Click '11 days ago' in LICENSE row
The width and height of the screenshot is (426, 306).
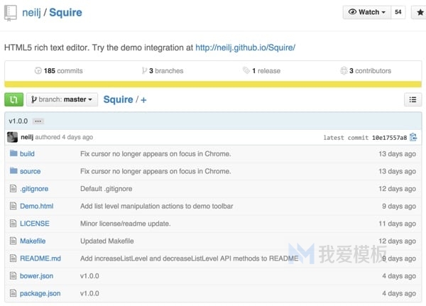pos(397,224)
